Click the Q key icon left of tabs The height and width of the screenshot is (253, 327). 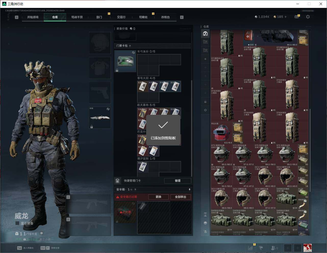(17, 17)
